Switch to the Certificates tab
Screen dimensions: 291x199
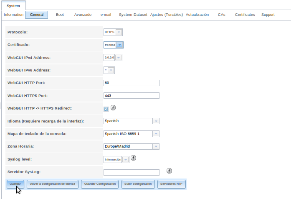click(245, 15)
